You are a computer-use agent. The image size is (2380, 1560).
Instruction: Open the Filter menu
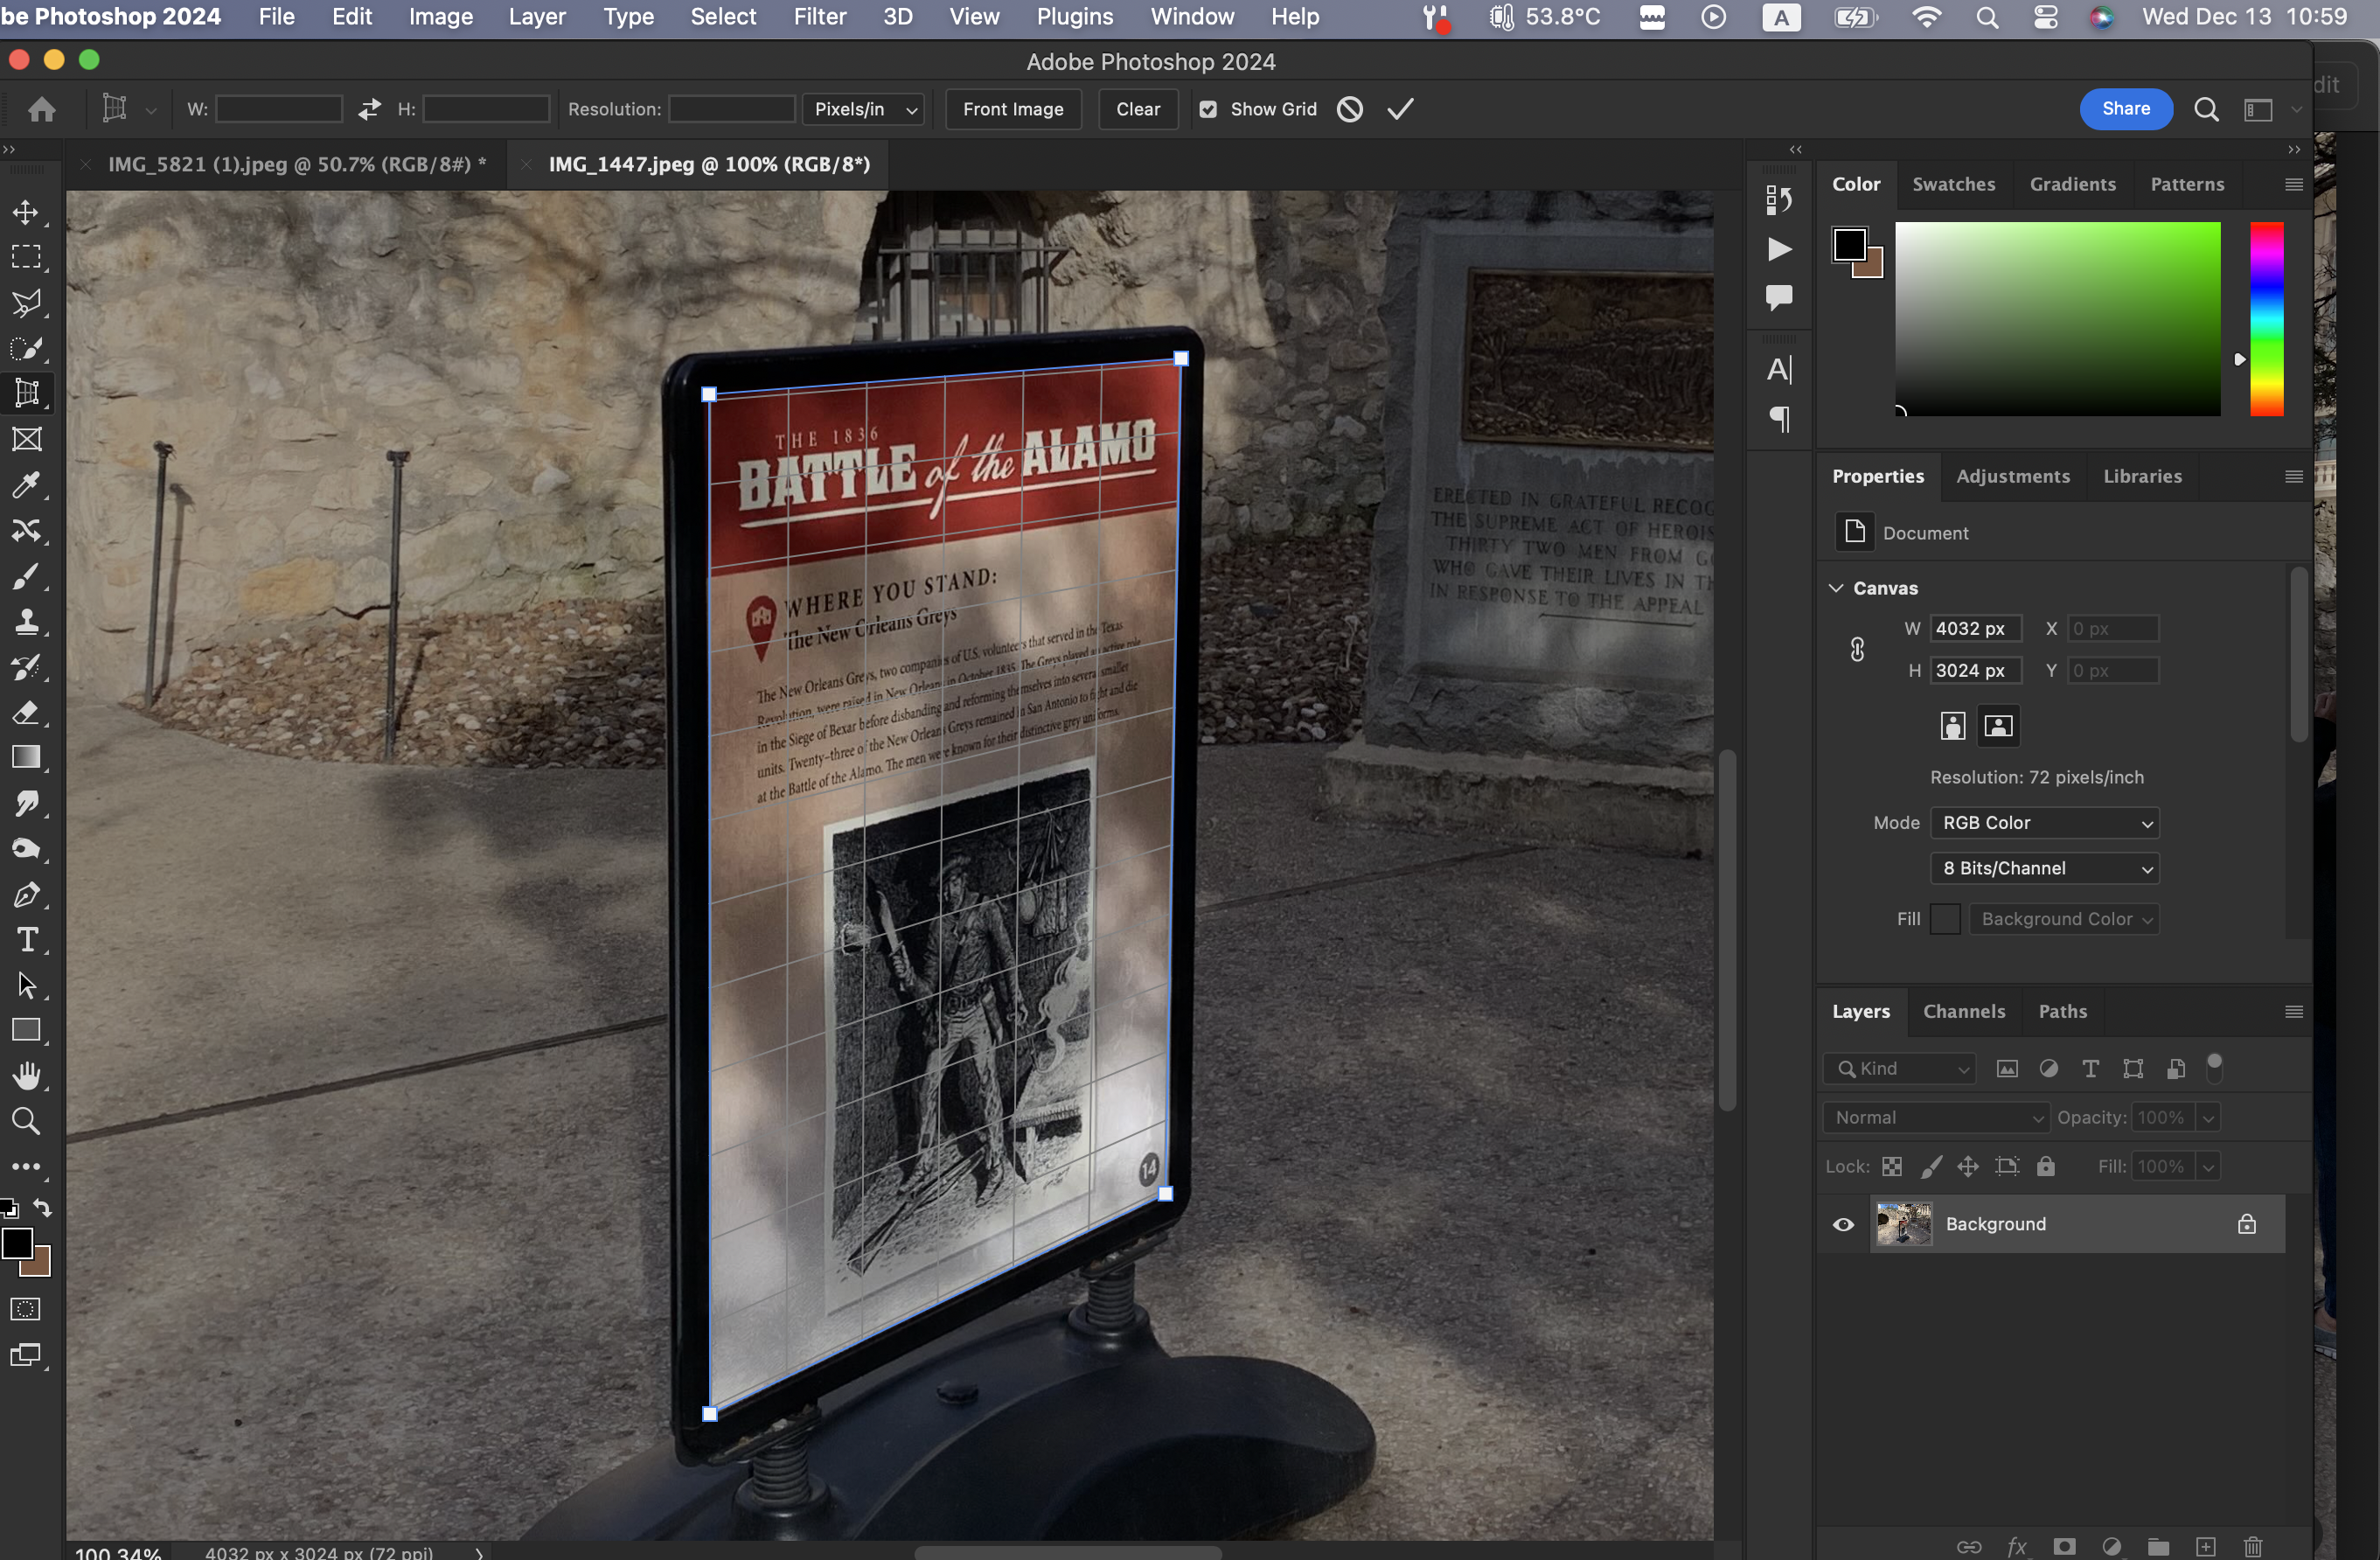tap(819, 17)
